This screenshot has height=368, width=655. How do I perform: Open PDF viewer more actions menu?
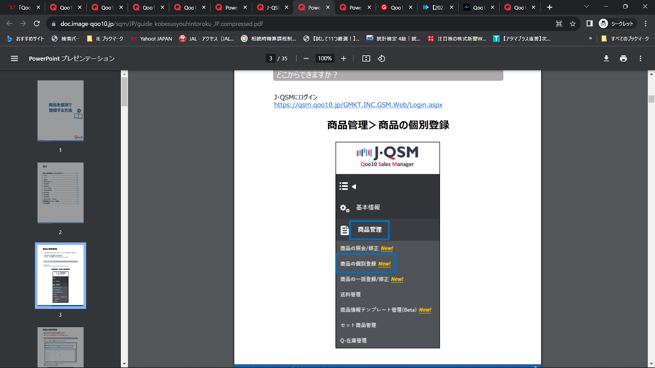tap(640, 58)
